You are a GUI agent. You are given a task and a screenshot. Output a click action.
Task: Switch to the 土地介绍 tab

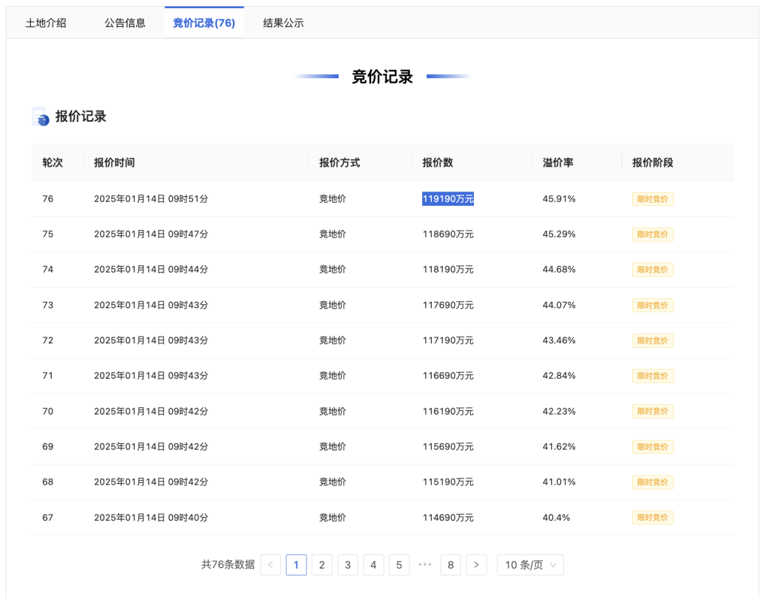coord(45,23)
